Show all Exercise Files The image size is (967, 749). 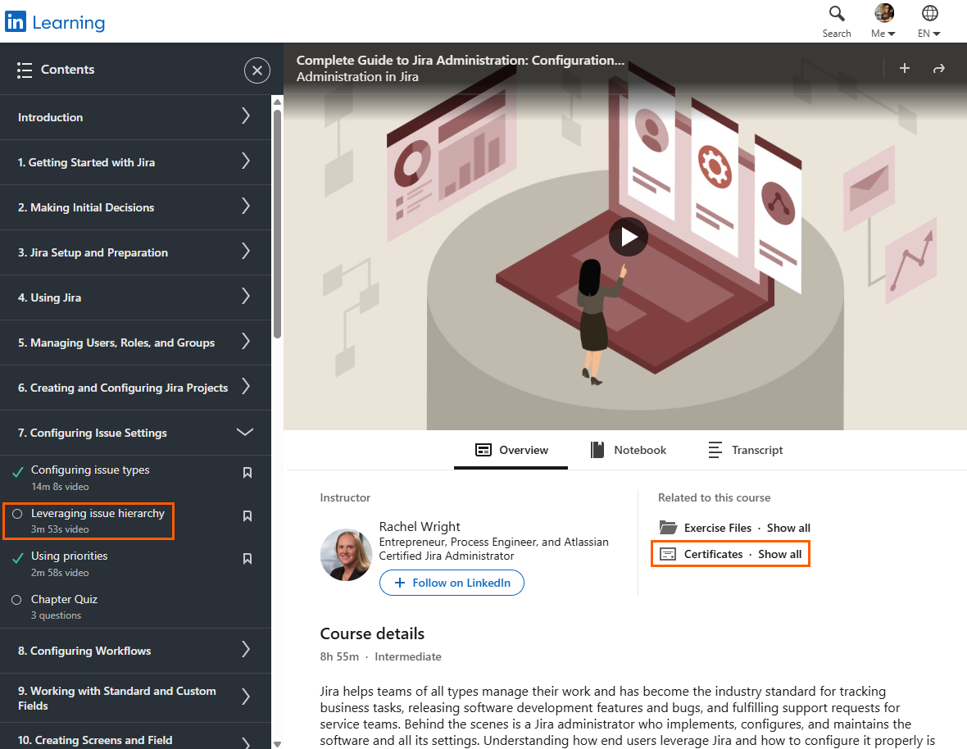click(x=788, y=528)
